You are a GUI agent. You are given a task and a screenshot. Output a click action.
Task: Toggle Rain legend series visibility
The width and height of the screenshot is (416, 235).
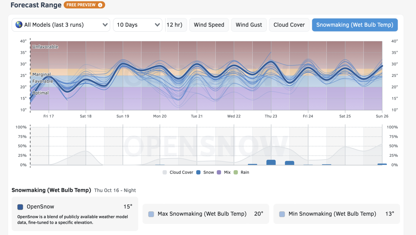coord(242,172)
